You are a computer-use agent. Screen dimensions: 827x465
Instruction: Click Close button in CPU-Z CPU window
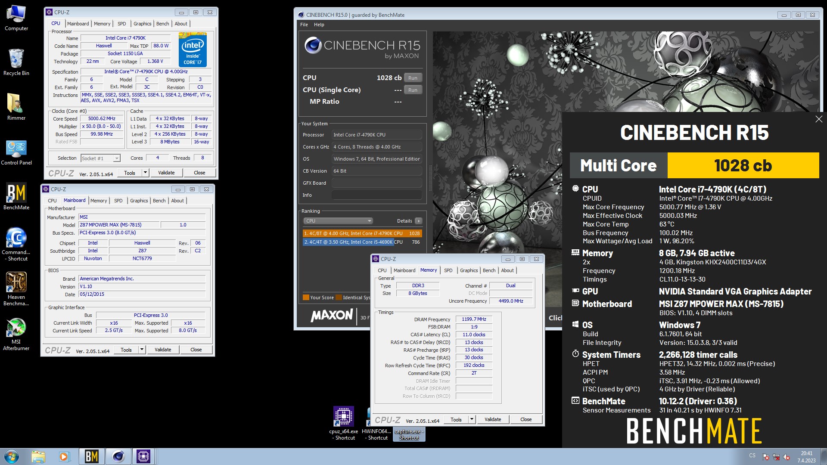tap(199, 173)
